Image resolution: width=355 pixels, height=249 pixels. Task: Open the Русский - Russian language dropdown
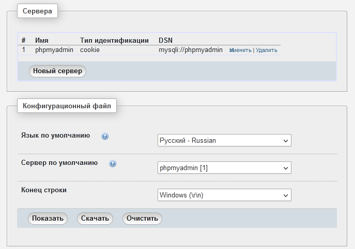coord(224,140)
